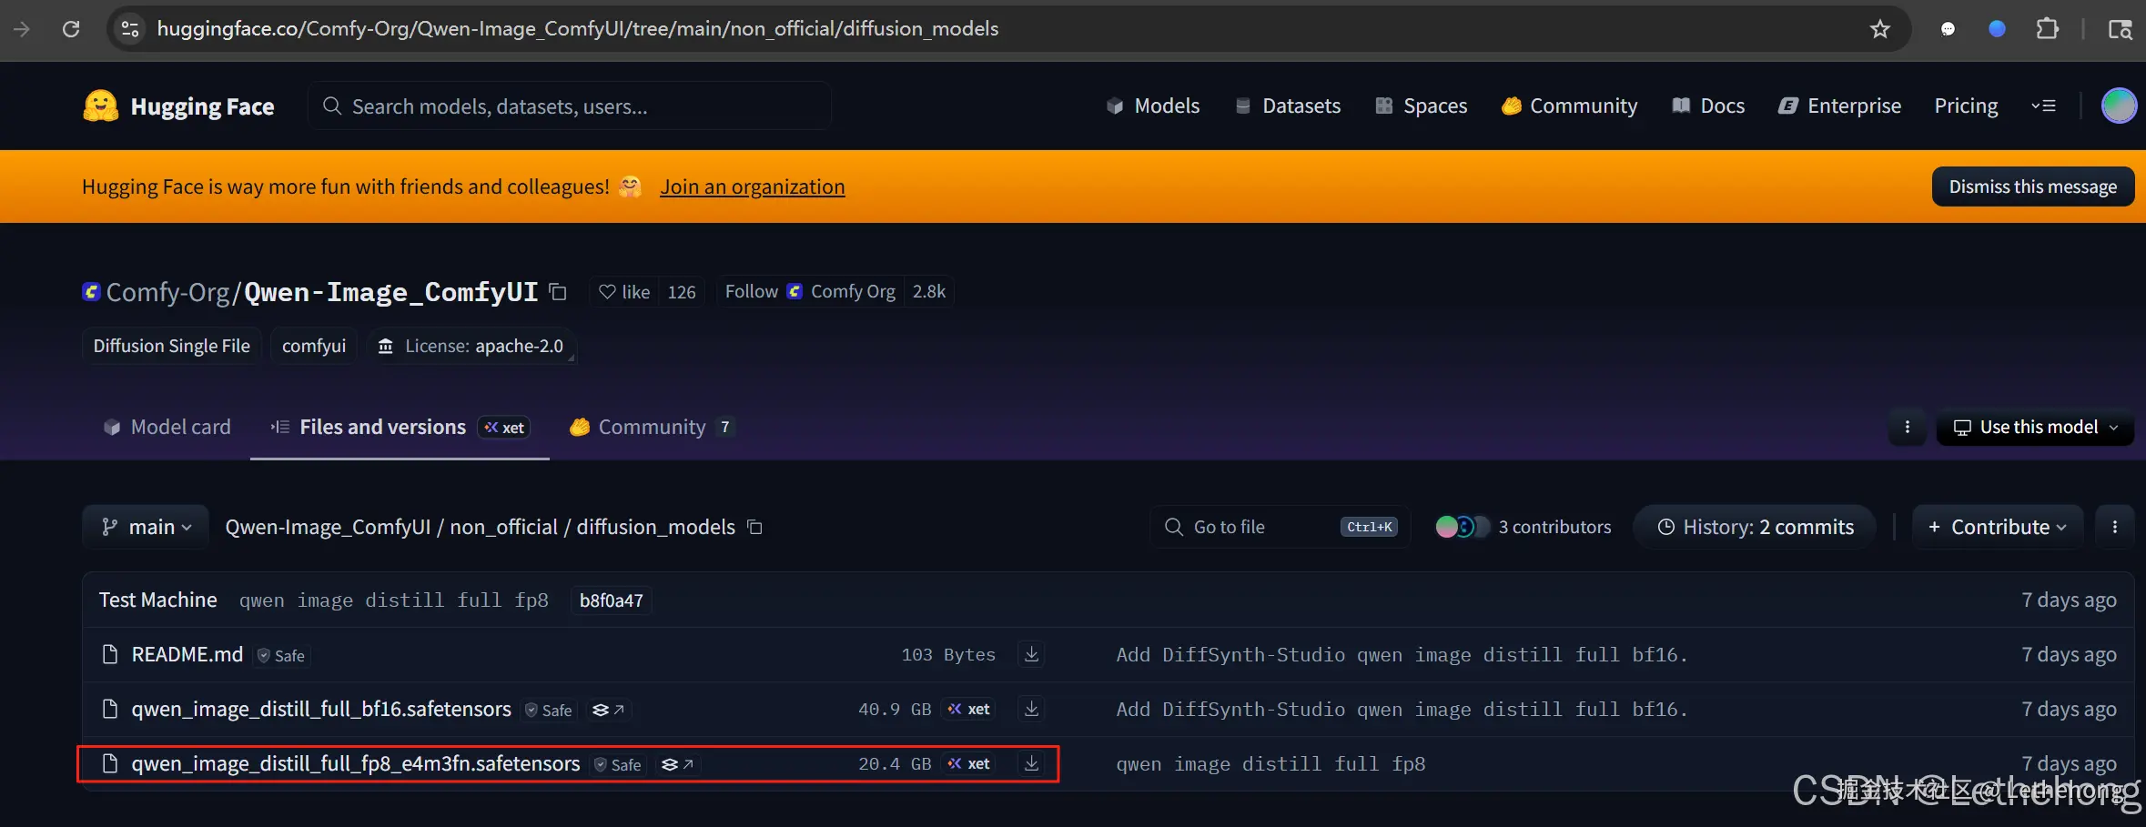Bookmark this page with the star icon
Viewport: 2146px width, 827px height.
coord(1879,29)
